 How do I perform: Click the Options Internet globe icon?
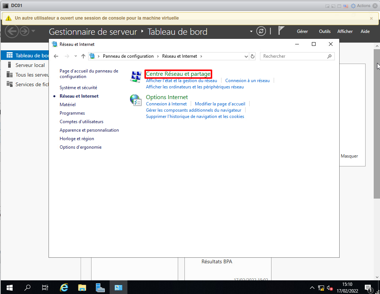136,100
